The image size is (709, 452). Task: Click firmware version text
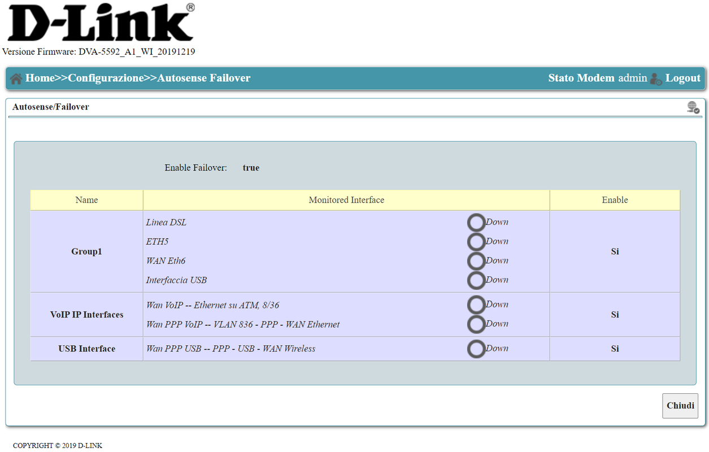[99, 52]
